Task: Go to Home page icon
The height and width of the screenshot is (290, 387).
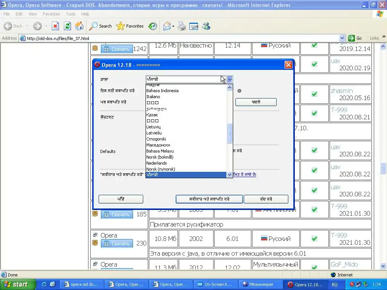Action: (79, 26)
